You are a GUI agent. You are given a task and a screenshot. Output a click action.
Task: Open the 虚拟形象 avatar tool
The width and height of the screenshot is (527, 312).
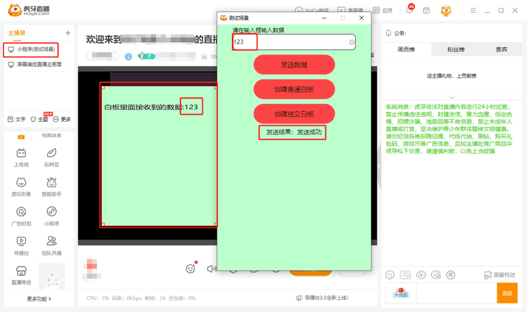pyautogui.click(x=21, y=187)
